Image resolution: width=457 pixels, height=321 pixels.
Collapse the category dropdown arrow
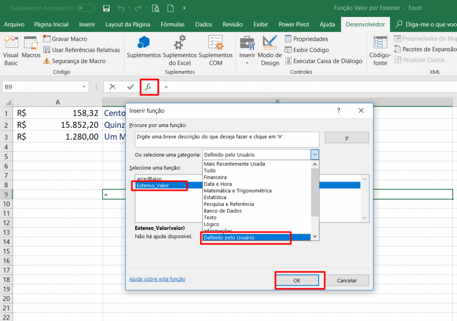(315, 154)
